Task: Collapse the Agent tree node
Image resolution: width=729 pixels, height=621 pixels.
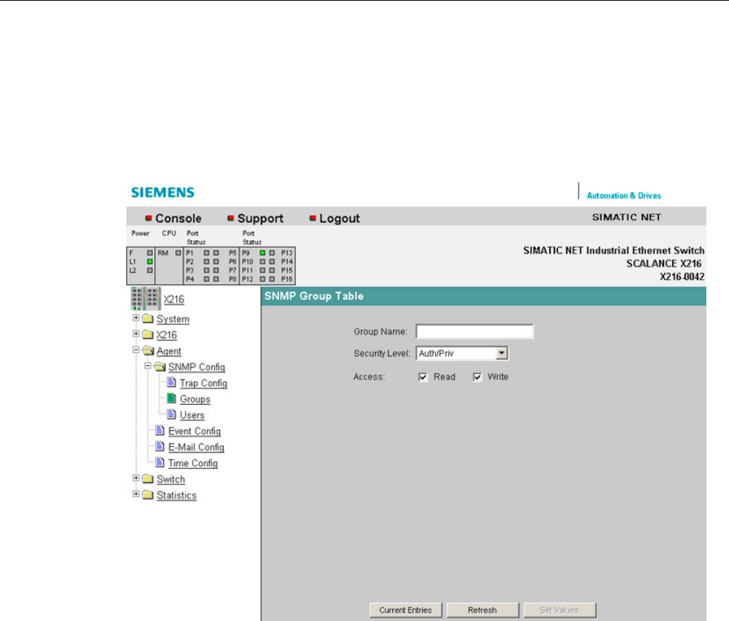Action: [x=136, y=349]
